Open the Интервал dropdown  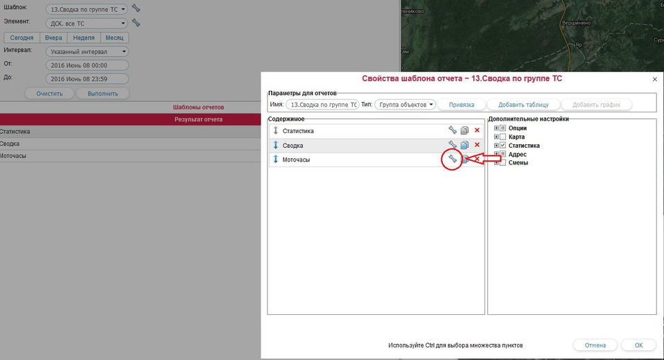point(87,51)
